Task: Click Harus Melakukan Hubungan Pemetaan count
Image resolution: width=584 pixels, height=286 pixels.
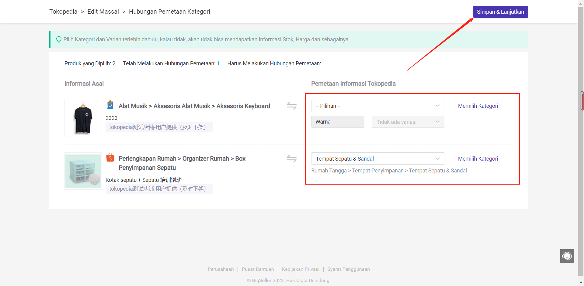Action: (x=276, y=63)
